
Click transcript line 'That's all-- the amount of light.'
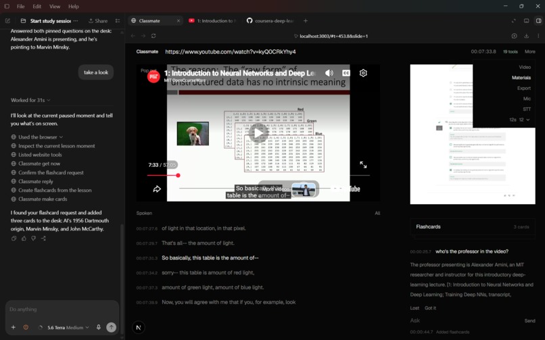pos(197,243)
